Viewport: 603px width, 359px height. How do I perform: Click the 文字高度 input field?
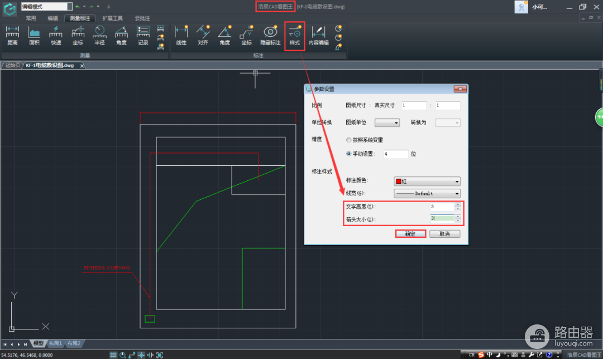[x=442, y=207]
